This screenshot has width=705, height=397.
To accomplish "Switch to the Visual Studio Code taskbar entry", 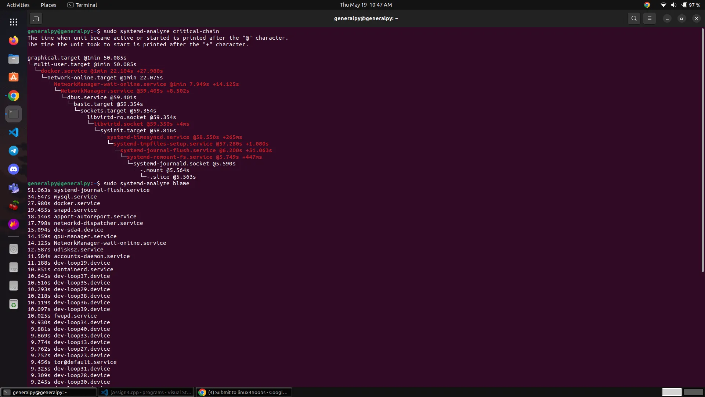I will click(x=146, y=392).
